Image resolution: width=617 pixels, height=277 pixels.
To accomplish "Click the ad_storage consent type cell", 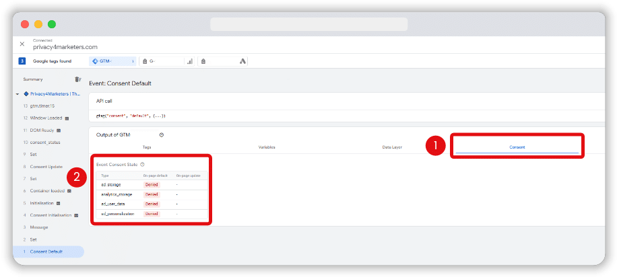I will [111, 184].
